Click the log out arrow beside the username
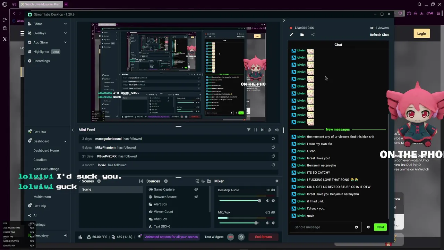This screenshot has width=444, height=250. coord(65,235)
